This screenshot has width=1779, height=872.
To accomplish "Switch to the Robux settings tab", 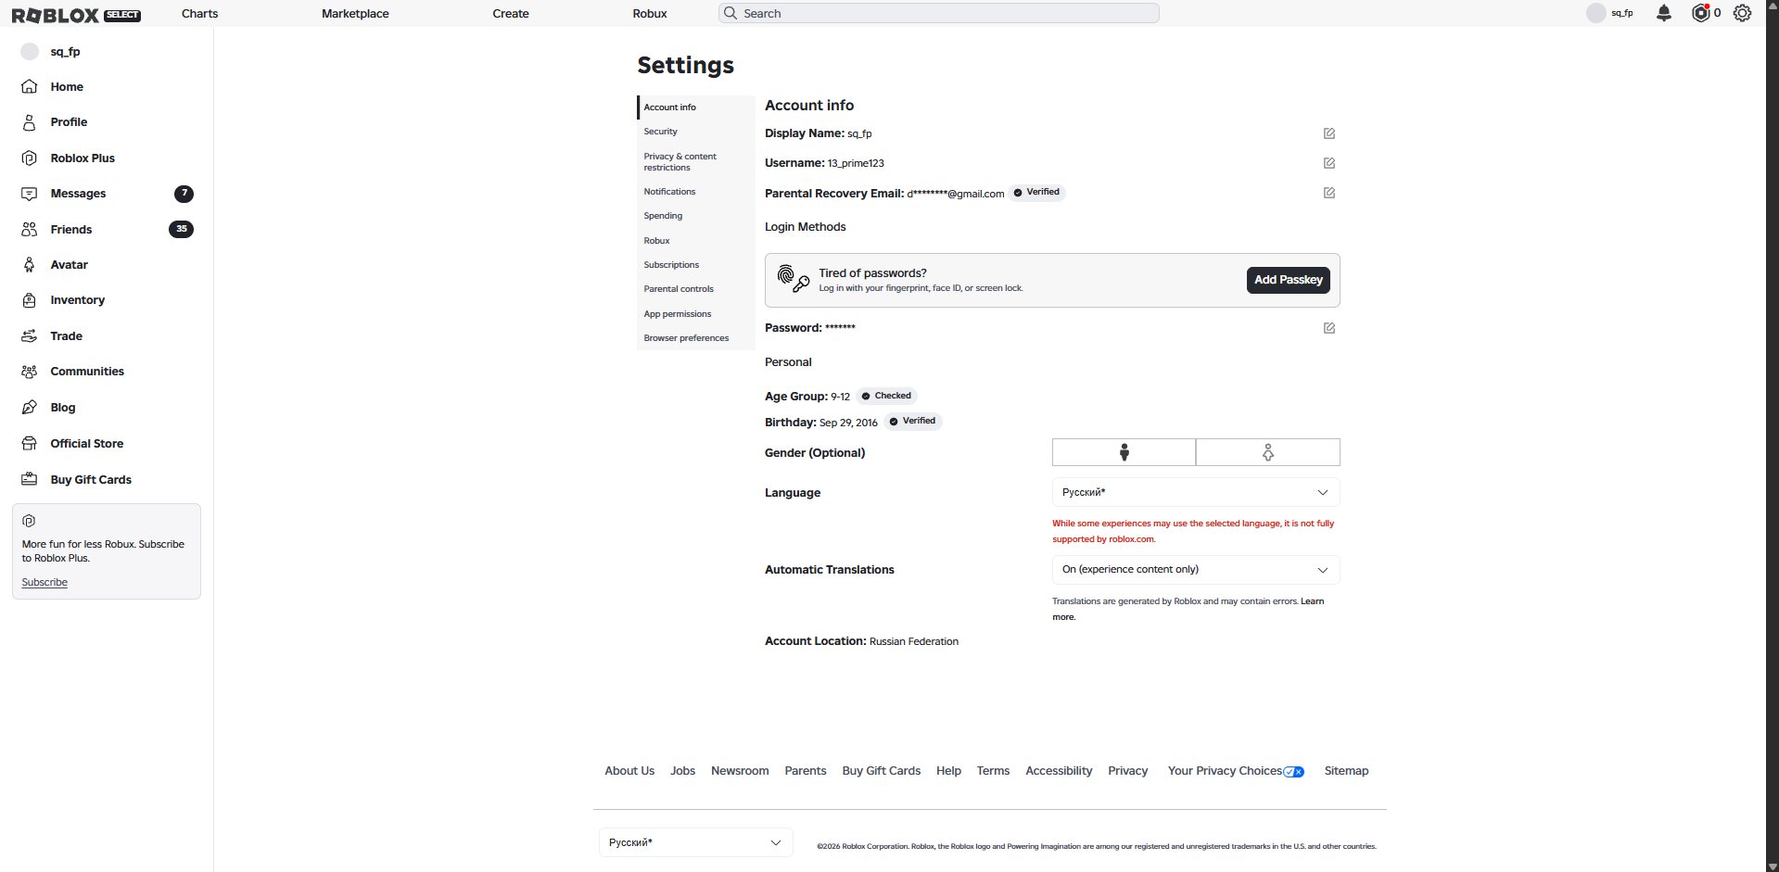I will tap(696, 241).
